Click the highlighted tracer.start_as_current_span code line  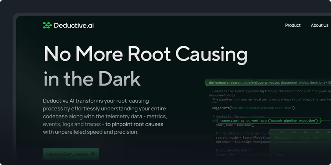(x=269, y=121)
